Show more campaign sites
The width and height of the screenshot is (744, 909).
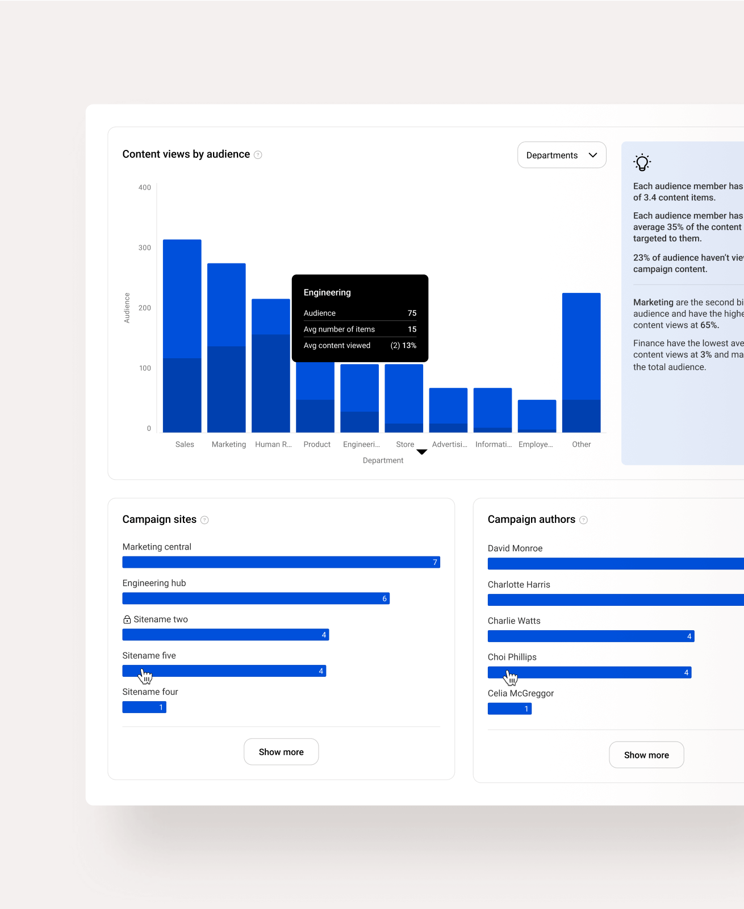pos(281,752)
